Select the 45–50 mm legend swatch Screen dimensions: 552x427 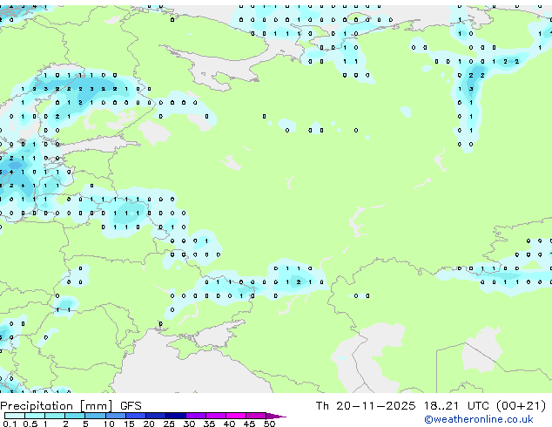click(x=256, y=416)
